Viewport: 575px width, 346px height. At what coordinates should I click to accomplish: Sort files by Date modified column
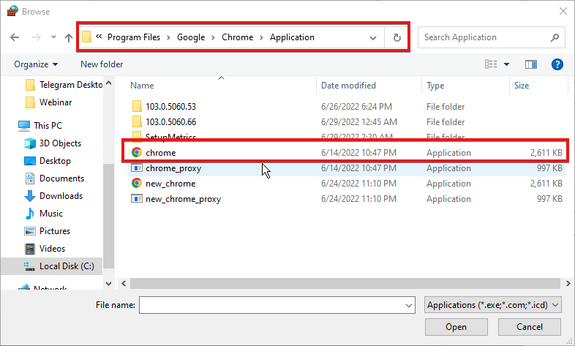[x=348, y=86]
